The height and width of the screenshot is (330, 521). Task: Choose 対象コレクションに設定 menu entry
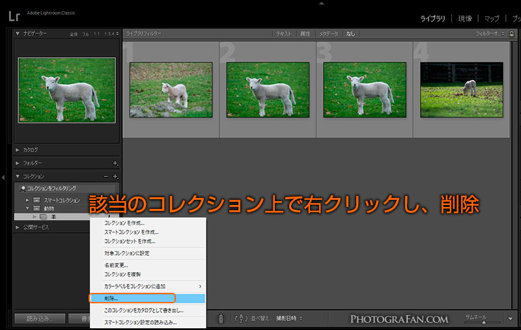(x=148, y=253)
